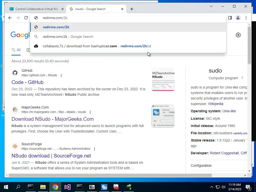256x192 pixels.
Task: Open the Wikipedia link in sudo panel
Action: [215, 104]
